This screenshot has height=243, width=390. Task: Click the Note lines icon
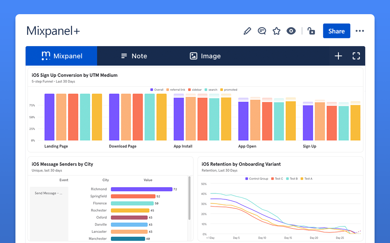click(124, 56)
